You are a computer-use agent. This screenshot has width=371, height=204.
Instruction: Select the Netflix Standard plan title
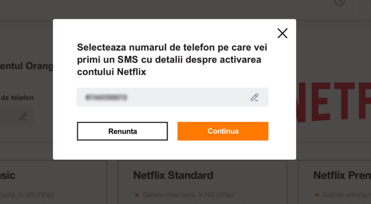click(173, 175)
